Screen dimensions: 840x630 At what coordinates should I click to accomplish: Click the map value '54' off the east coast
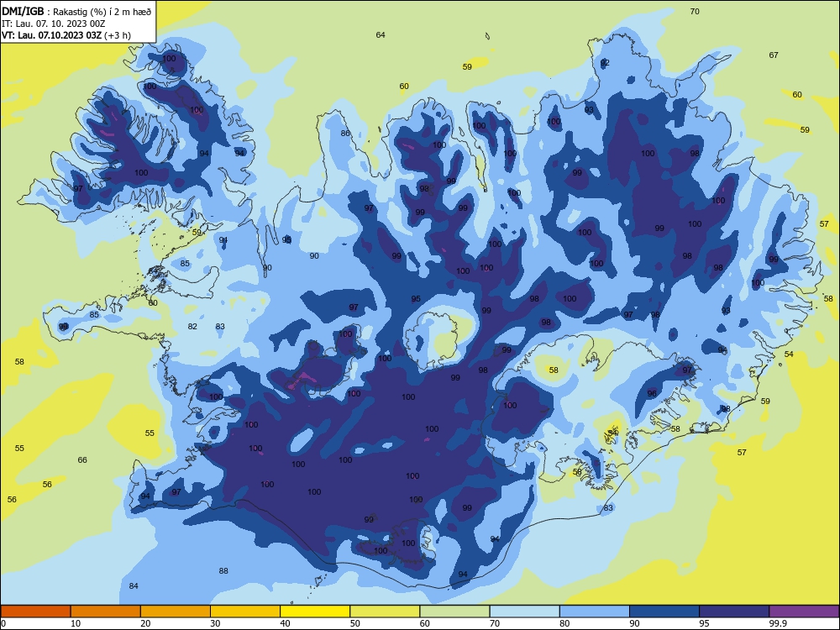point(789,354)
